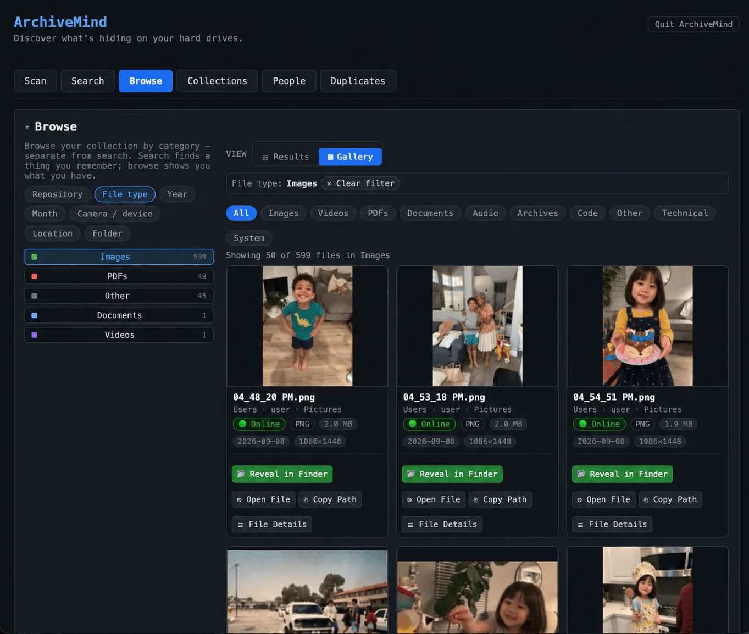Filter gallery by Videos chip

click(x=333, y=213)
